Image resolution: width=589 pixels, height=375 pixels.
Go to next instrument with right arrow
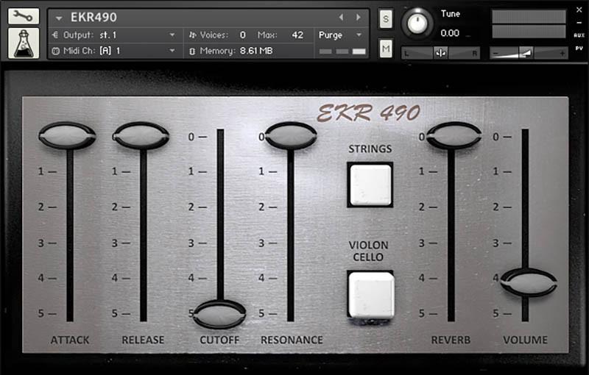pyautogui.click(x=359, y=17)
